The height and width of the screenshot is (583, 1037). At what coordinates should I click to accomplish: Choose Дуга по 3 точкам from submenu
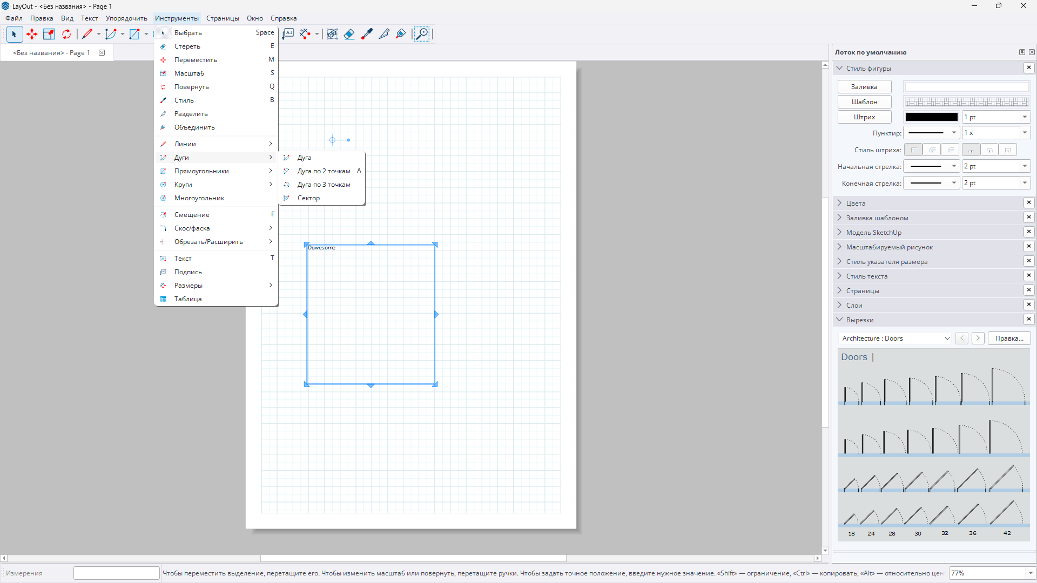[x=324, y=185]
